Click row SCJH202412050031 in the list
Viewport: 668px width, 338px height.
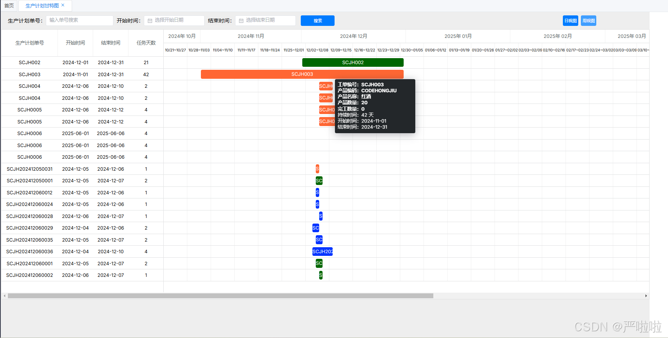[82, 169]
